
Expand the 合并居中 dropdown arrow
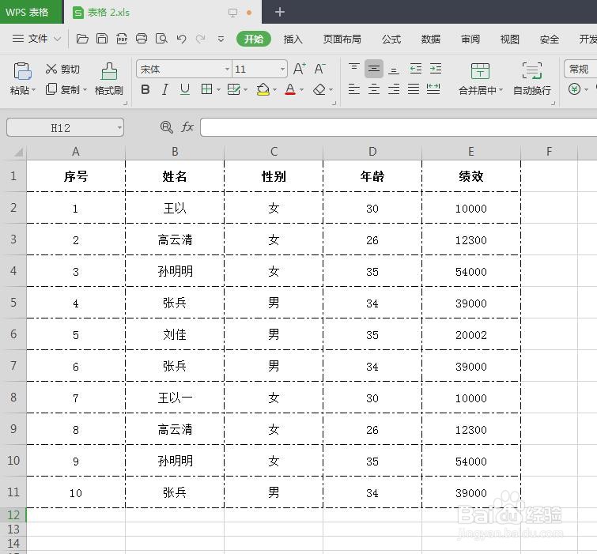(x=501, y=90)
